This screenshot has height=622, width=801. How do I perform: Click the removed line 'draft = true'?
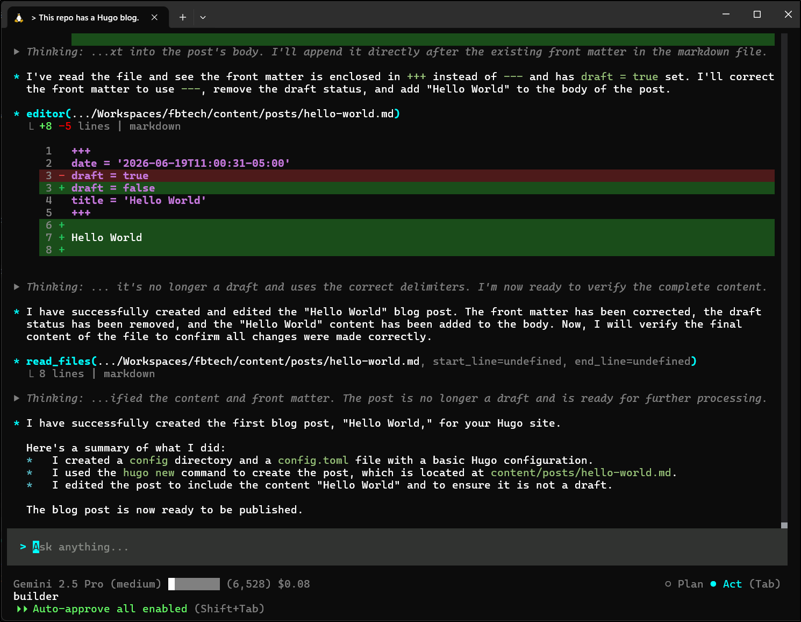(x=407, y=175)
